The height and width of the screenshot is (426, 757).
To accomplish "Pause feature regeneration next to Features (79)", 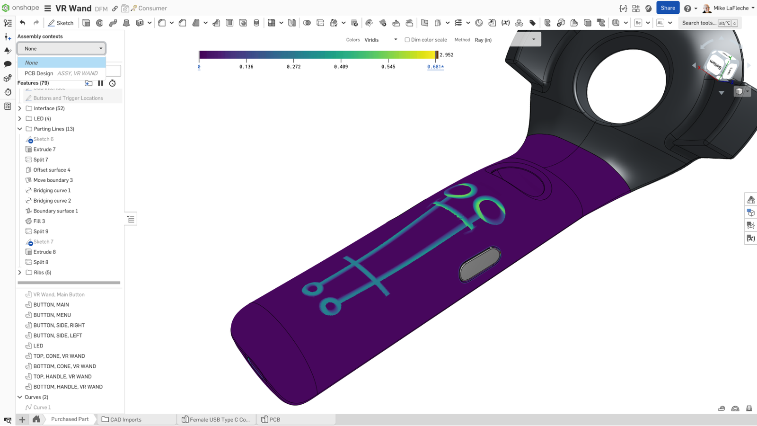I will [100, 83].
